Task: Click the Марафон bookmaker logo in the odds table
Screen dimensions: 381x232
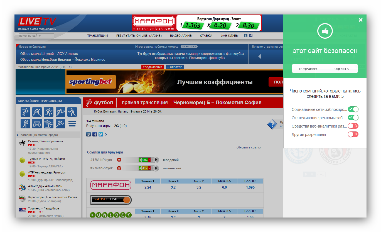Action: coord(111,185)
